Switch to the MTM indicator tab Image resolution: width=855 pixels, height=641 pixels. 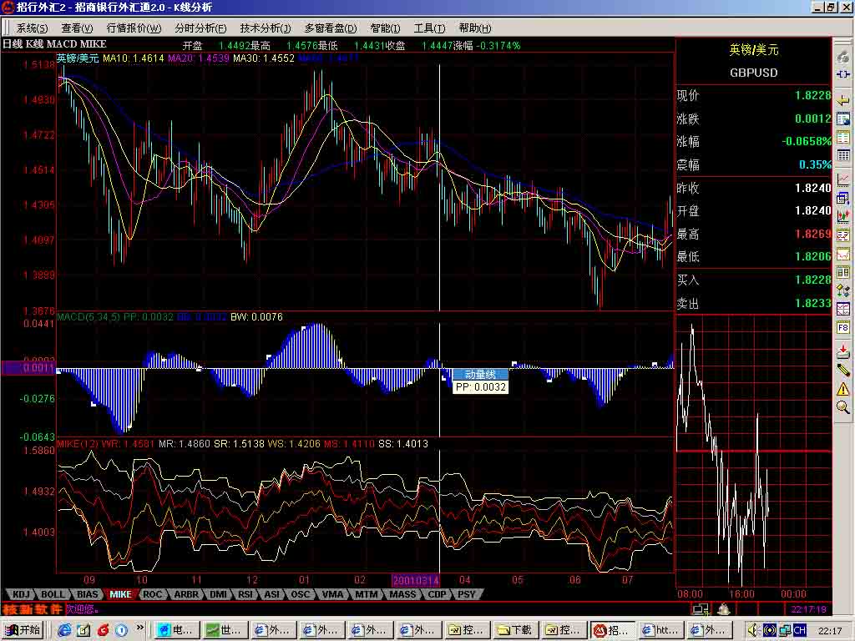tap(366, 594)
